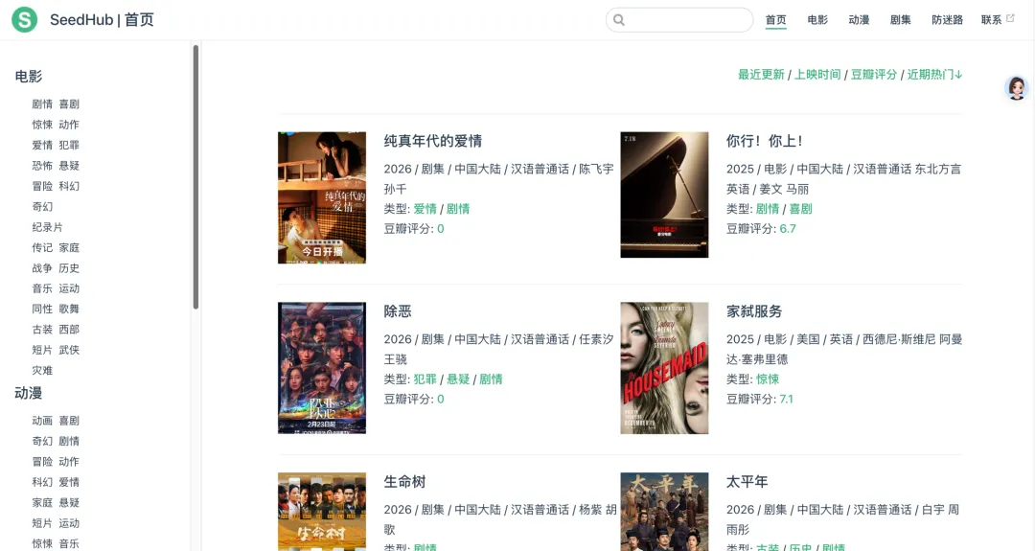Image resolution: width=1035 pixels, height=551 pixels.
Task: Select the 首页 navigation tab
Action: tap(775, 20)
